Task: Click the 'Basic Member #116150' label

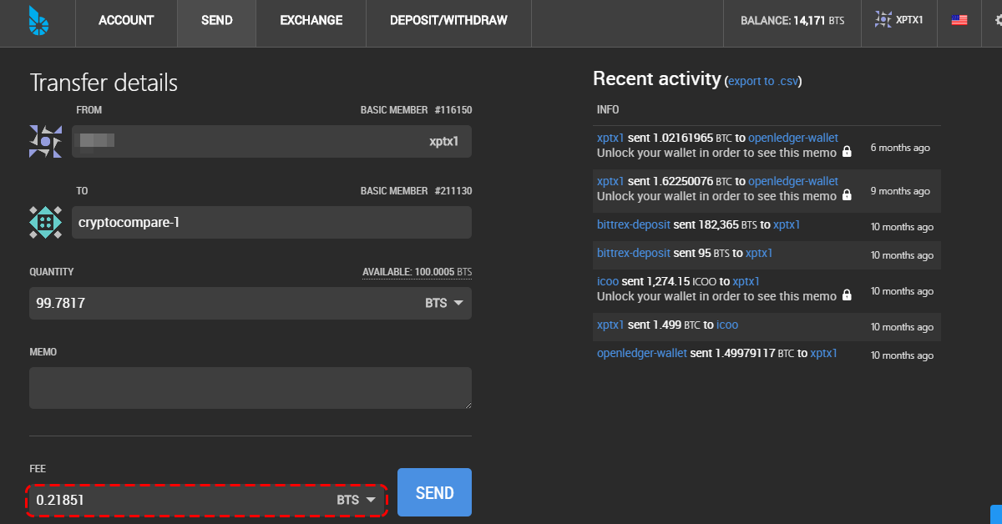Action: tap(417, 110)
